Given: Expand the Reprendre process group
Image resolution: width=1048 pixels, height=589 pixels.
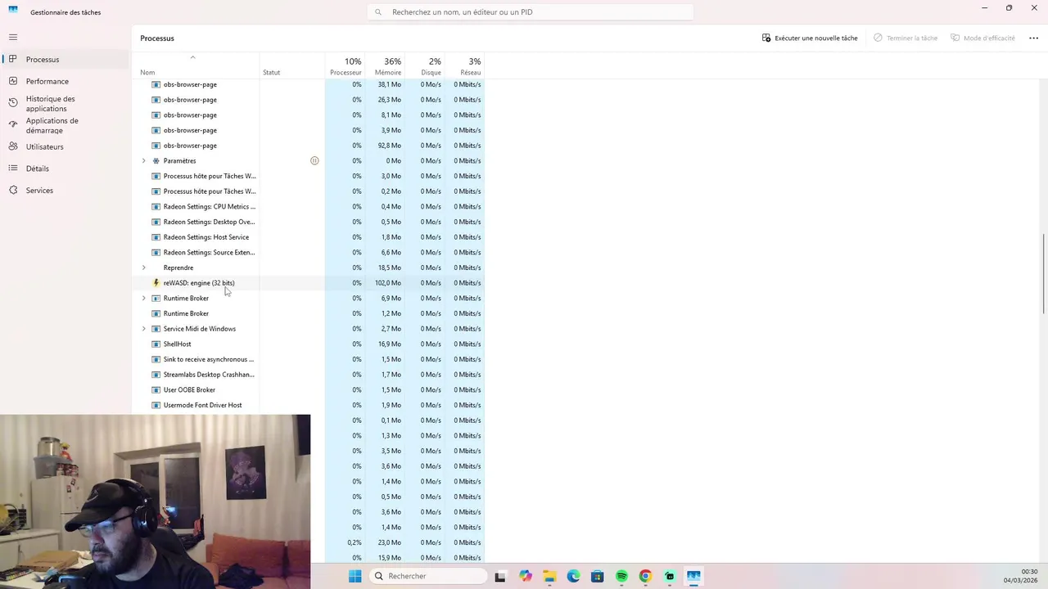Looking at the screenshot, I should point(144,268).
